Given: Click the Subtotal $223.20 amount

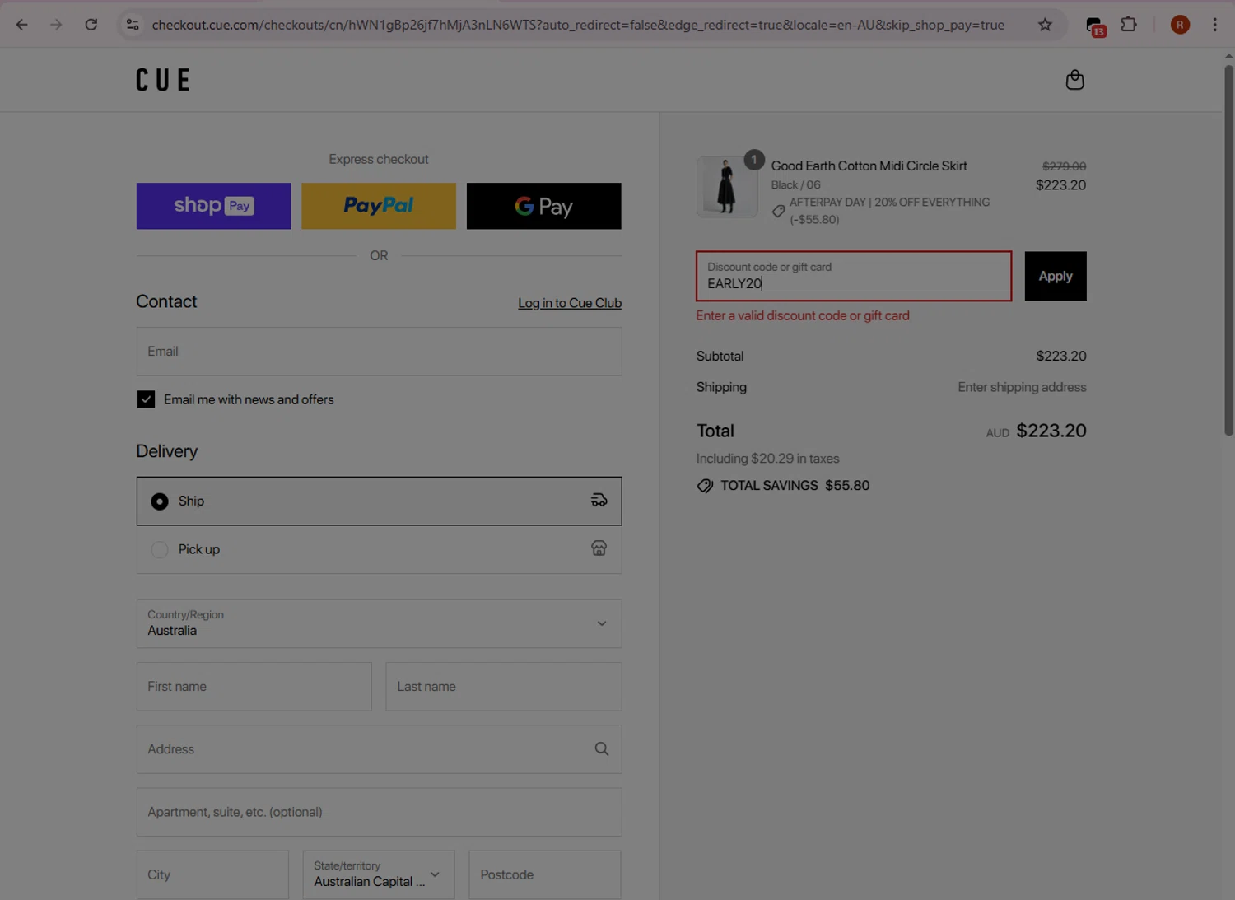Looking at the screenshot, I should pos(1061,356).
